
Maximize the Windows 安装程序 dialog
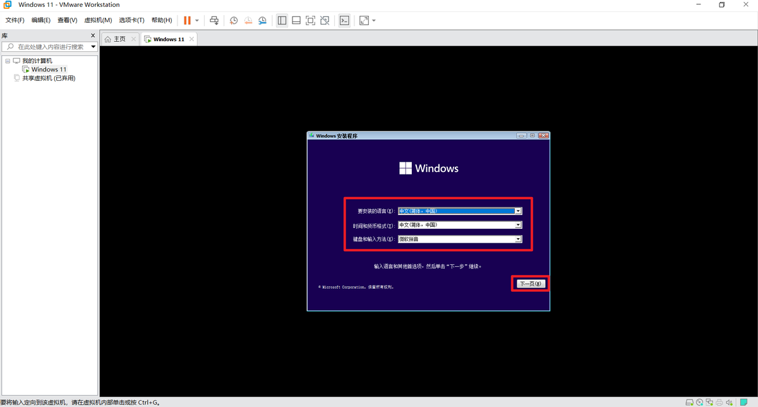(532, 135)
